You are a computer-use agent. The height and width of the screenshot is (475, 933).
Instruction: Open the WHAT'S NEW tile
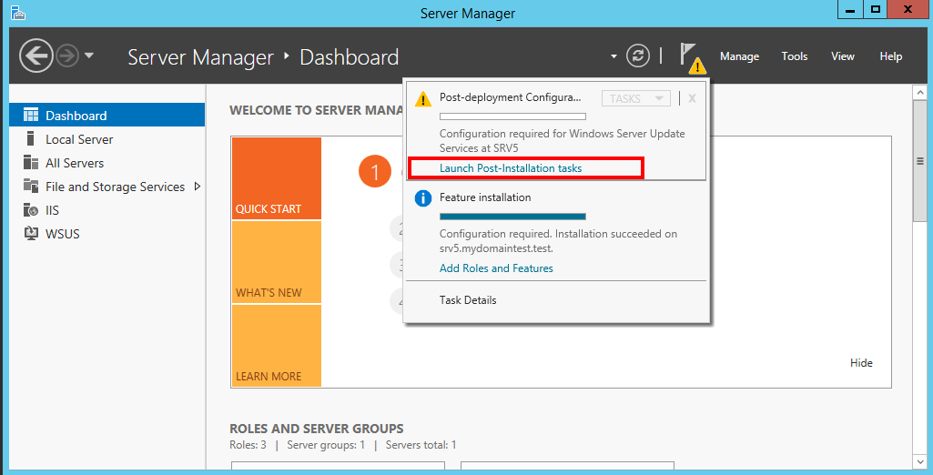(x=277, y=262)
